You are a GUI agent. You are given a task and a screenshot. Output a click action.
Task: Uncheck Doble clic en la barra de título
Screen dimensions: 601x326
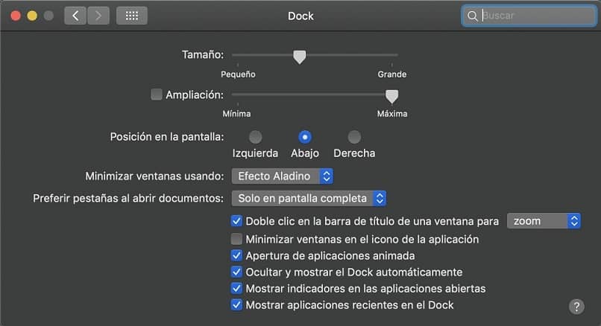point(237,221)
